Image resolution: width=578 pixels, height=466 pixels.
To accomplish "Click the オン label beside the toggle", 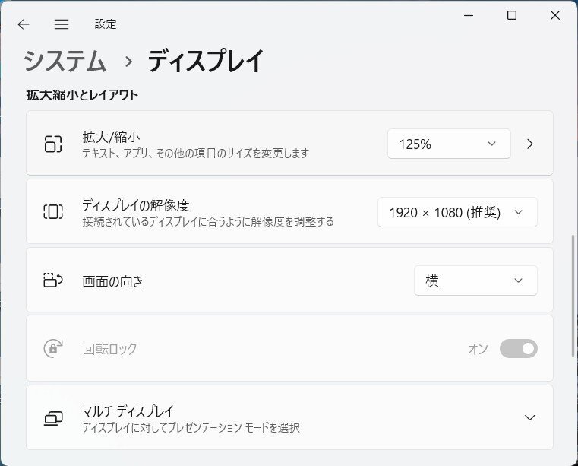I will pos(478,349).
